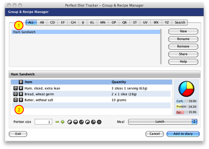Open the Meal dropdown showing Lunch
The width and height of the screenshot is (209, 149).
tap(163, 122)
